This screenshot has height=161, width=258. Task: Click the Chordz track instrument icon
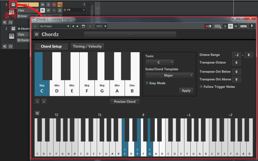(x=13, y=5)
